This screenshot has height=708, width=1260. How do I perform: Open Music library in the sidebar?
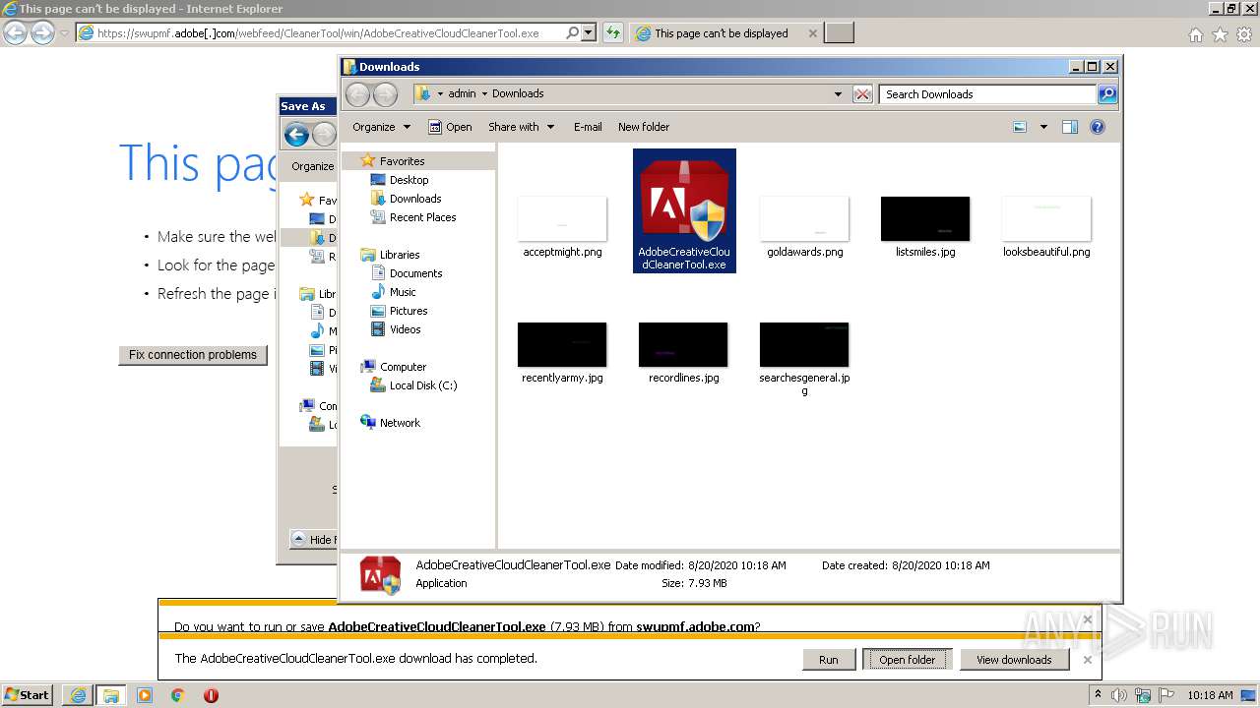[x=403, y=292]
